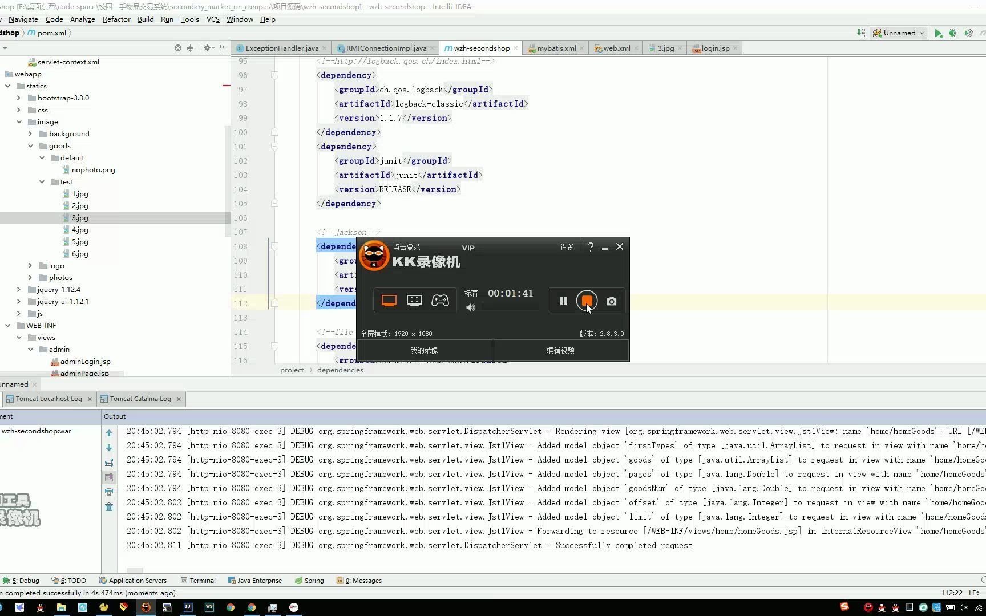Debug the Unnamed configuration with bug icon

pyautogui.click(x=953, y=33)
